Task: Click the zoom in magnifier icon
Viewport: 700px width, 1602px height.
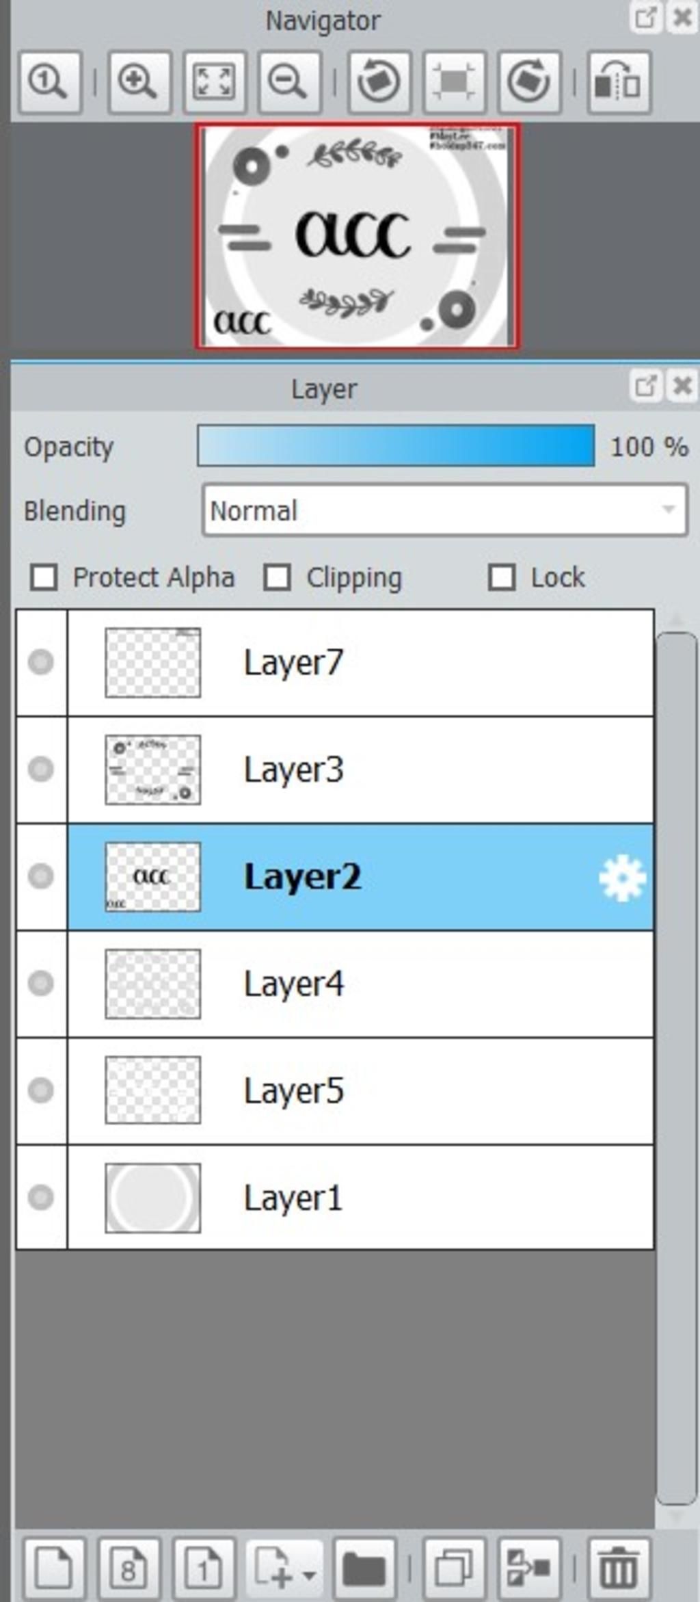Action: pos(139,82)
